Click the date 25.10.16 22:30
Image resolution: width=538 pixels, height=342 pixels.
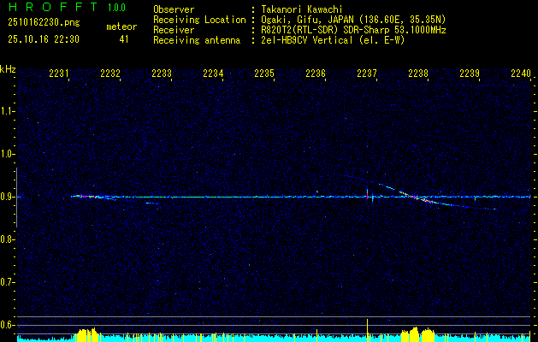44,39
